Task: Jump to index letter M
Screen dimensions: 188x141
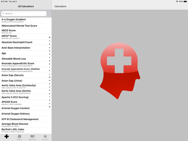Action: (49, 77)
